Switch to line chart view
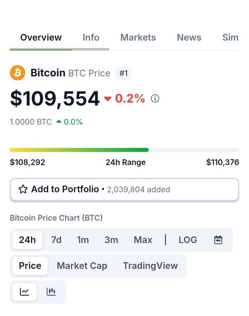 (25, 292)
